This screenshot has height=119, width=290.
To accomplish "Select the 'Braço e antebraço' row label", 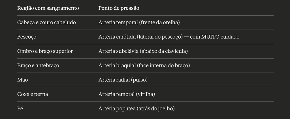I will coord(38,66).
